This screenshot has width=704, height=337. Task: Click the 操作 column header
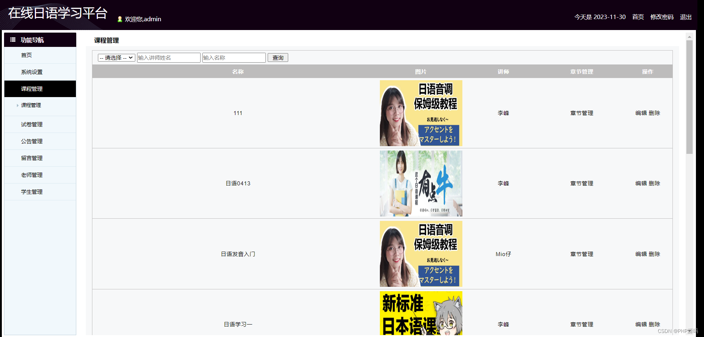[648, 72]
